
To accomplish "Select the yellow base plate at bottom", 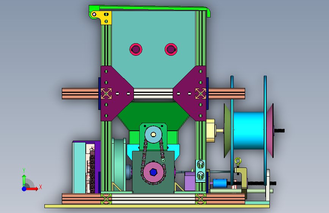I will click(157, 206).
